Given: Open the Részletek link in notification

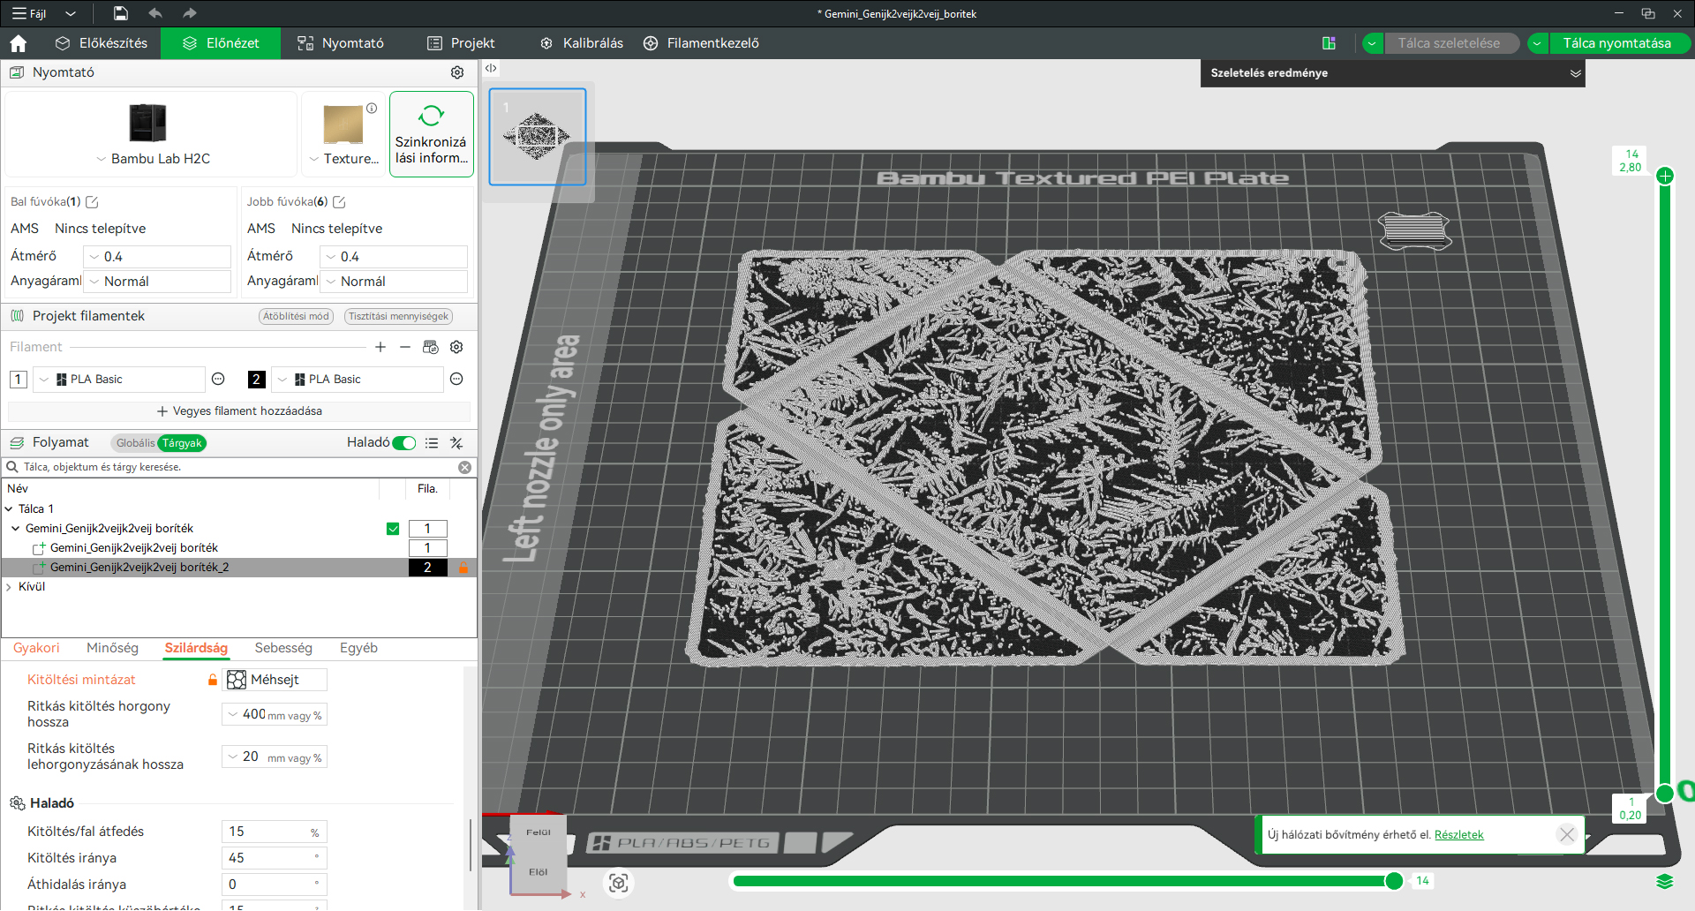Looking at the screenshot, I should point(1459,835).
